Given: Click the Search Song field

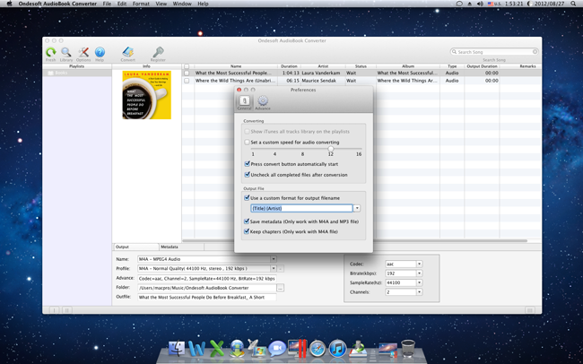Looking at the screenshot, I should 495,52.
